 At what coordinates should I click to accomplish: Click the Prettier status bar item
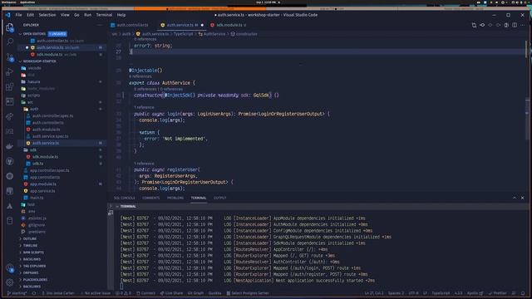click(x=498, y=293)
